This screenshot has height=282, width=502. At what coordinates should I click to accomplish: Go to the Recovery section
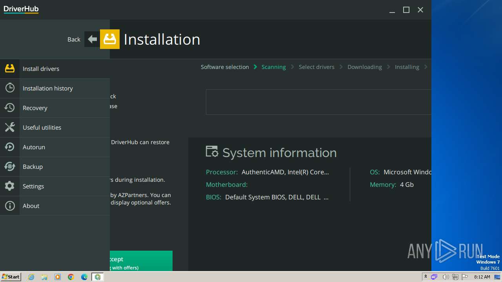[x=55, y=108]
